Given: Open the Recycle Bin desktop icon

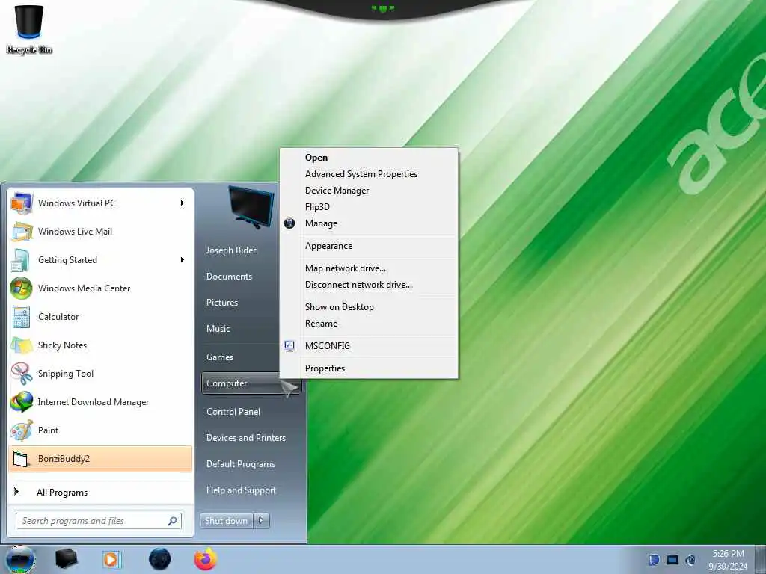Looking at the screenshot, I should (x=29, y=28).
